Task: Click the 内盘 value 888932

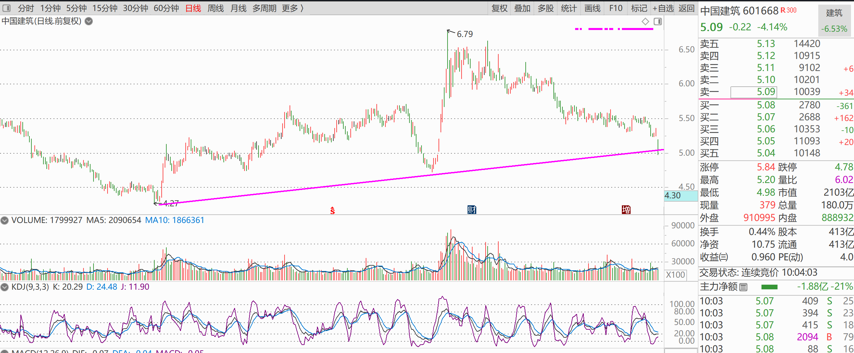Action: coord(838,218)
